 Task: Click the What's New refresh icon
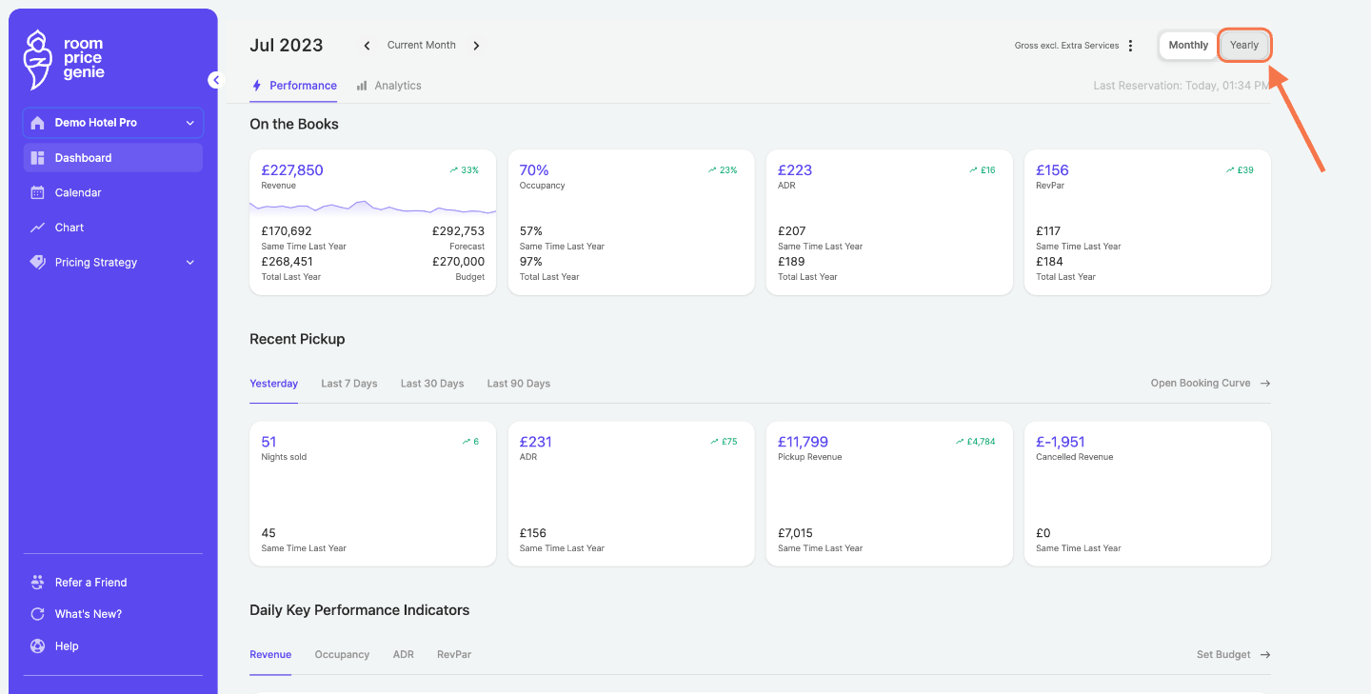tap(38, 614)
